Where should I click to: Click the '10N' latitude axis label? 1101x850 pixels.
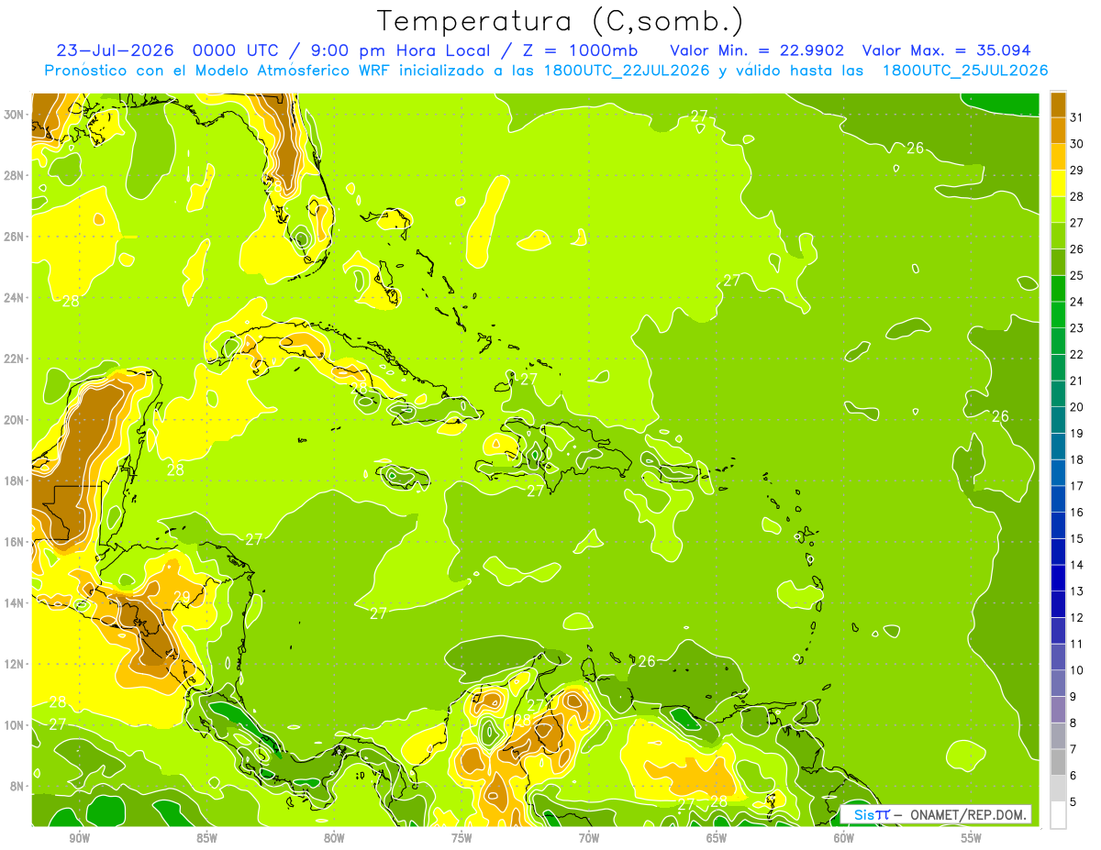(16, 724)
